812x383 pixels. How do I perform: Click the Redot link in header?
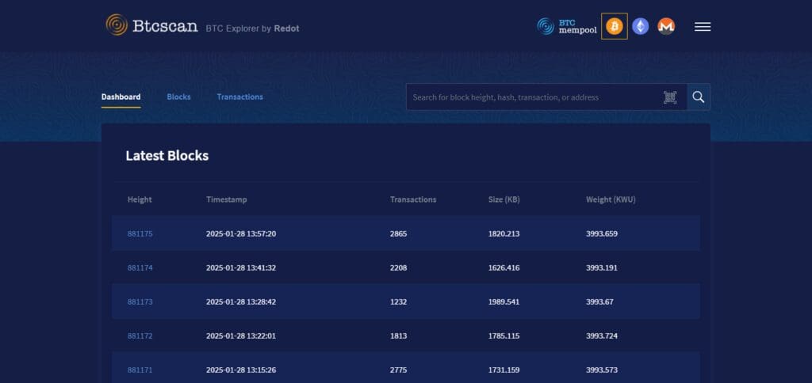tap(286, 29)
